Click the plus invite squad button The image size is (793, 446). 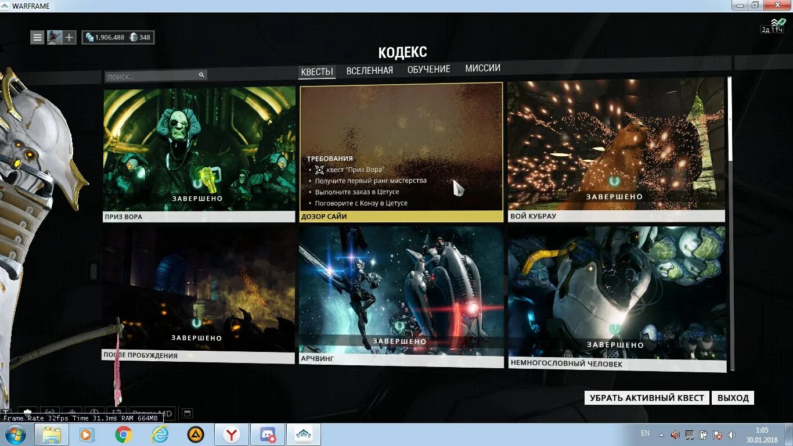coord(69,38)
